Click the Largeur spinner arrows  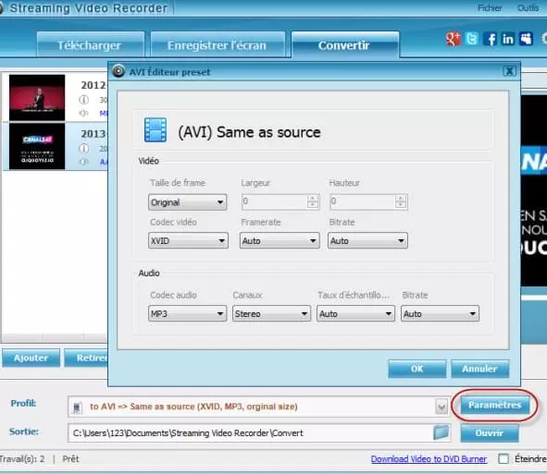pyautogui.click(x=313, y=201)
